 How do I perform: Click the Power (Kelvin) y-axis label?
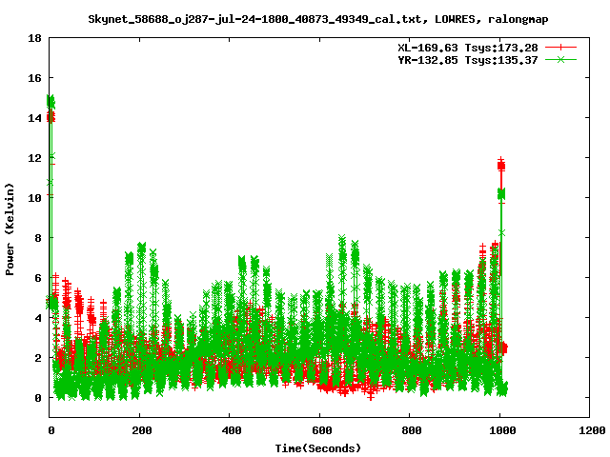10,229
